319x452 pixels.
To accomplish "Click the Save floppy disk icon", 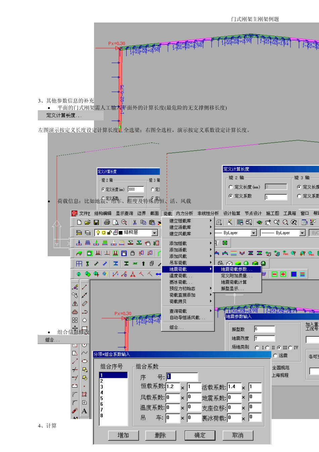I will 96,222.
